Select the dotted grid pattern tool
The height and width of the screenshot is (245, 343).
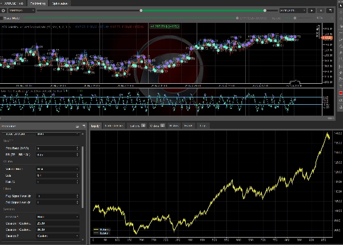tap(340, 59)
